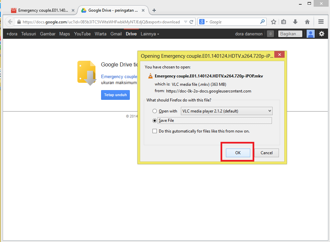Click the Bagikan share button
The width and height of the screenshot is (330, 242).
pyautogui.click(x=290, y=34)
